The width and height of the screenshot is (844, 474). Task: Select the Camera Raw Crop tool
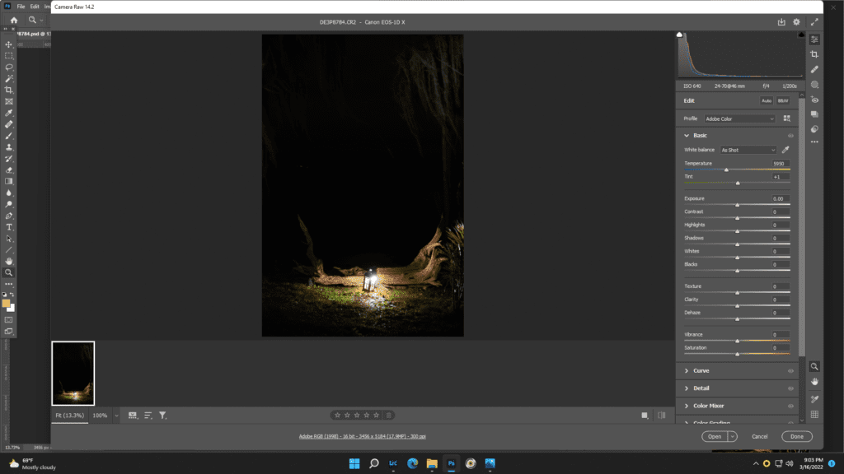click(x=814, y=54)
